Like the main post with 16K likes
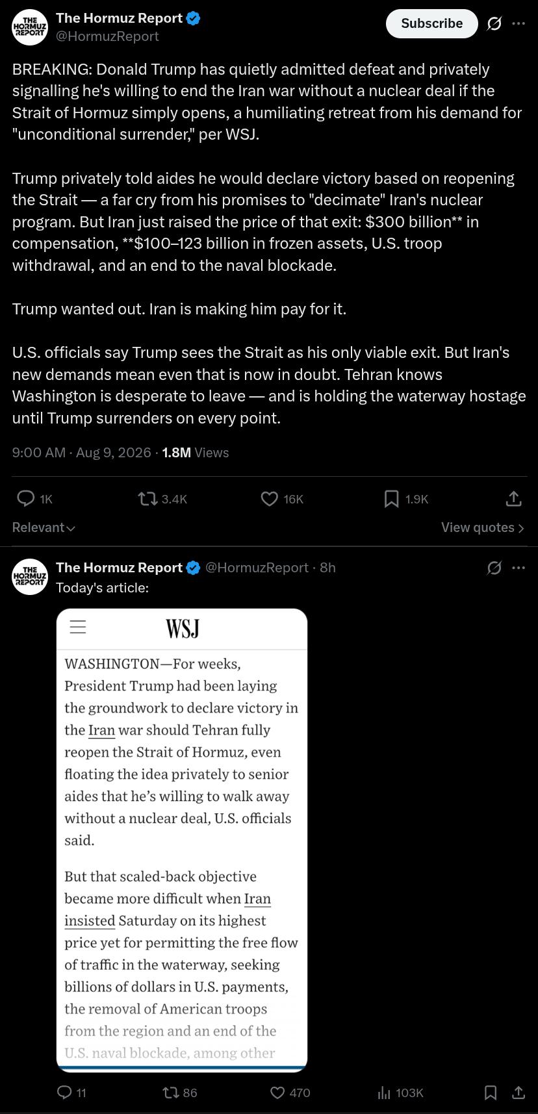Viewport: 538px width, 1114px height. [x=282, y=499]
